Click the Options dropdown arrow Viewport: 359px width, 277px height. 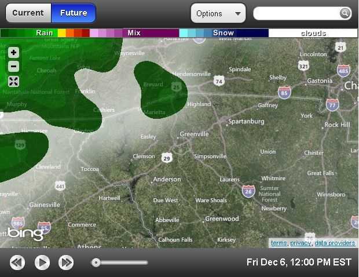tap(238, 13)
